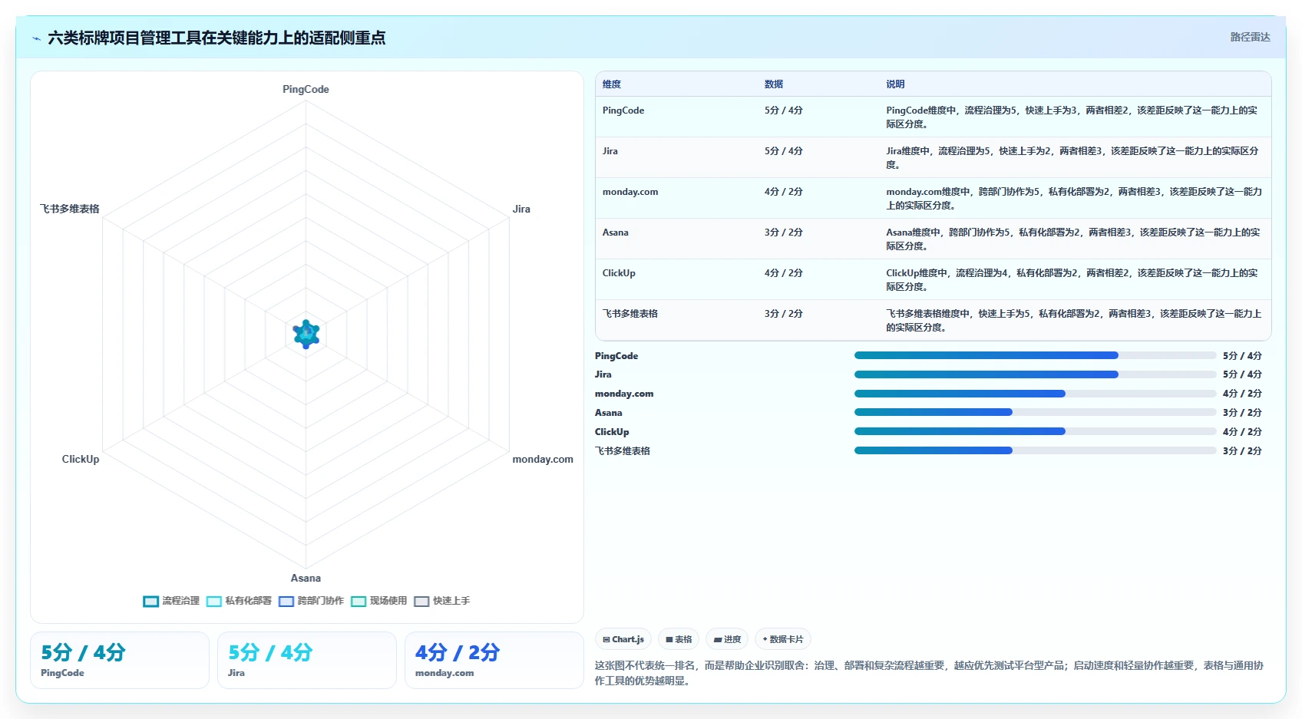Click the monday.com axis label on the radar chart
The width and height of the screenshot is (1302, 719).
coord(543,460)
